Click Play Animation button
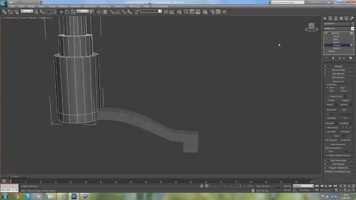The height and width of the screenshot is (200, 356). click(x=326, y=186)
